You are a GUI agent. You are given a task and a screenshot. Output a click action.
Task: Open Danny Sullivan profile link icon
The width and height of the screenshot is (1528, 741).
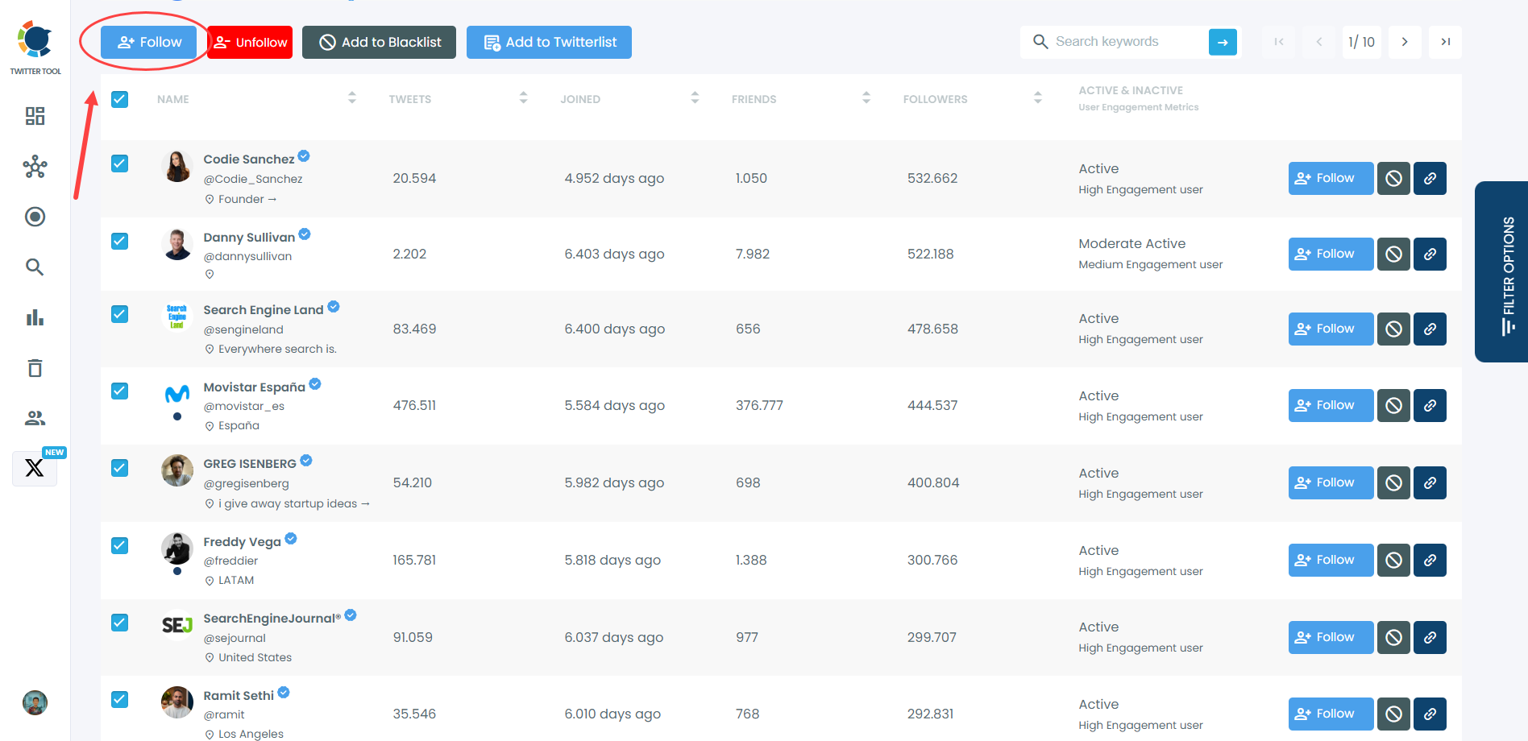(1430, 254)
